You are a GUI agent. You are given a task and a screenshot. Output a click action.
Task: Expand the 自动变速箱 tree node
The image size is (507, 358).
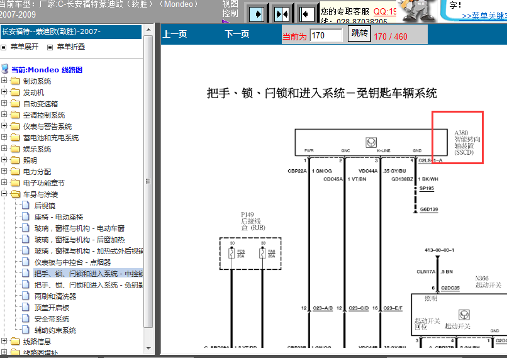click(x=4, y=103)
